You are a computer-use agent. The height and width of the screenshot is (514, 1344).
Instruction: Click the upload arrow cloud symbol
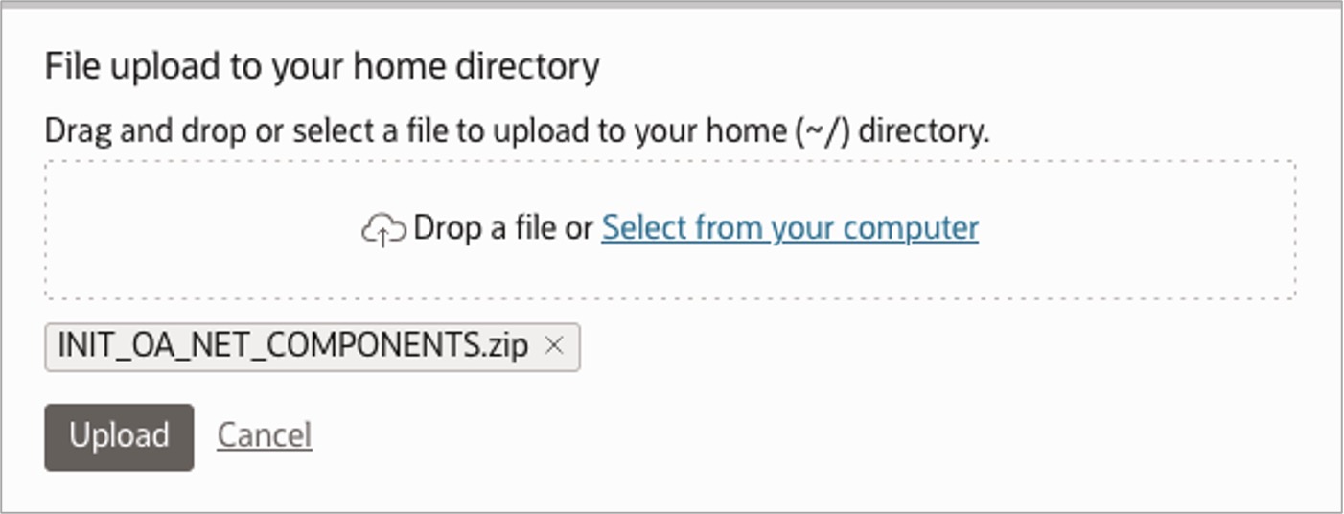pyautogui.click(x=383, y=230)
